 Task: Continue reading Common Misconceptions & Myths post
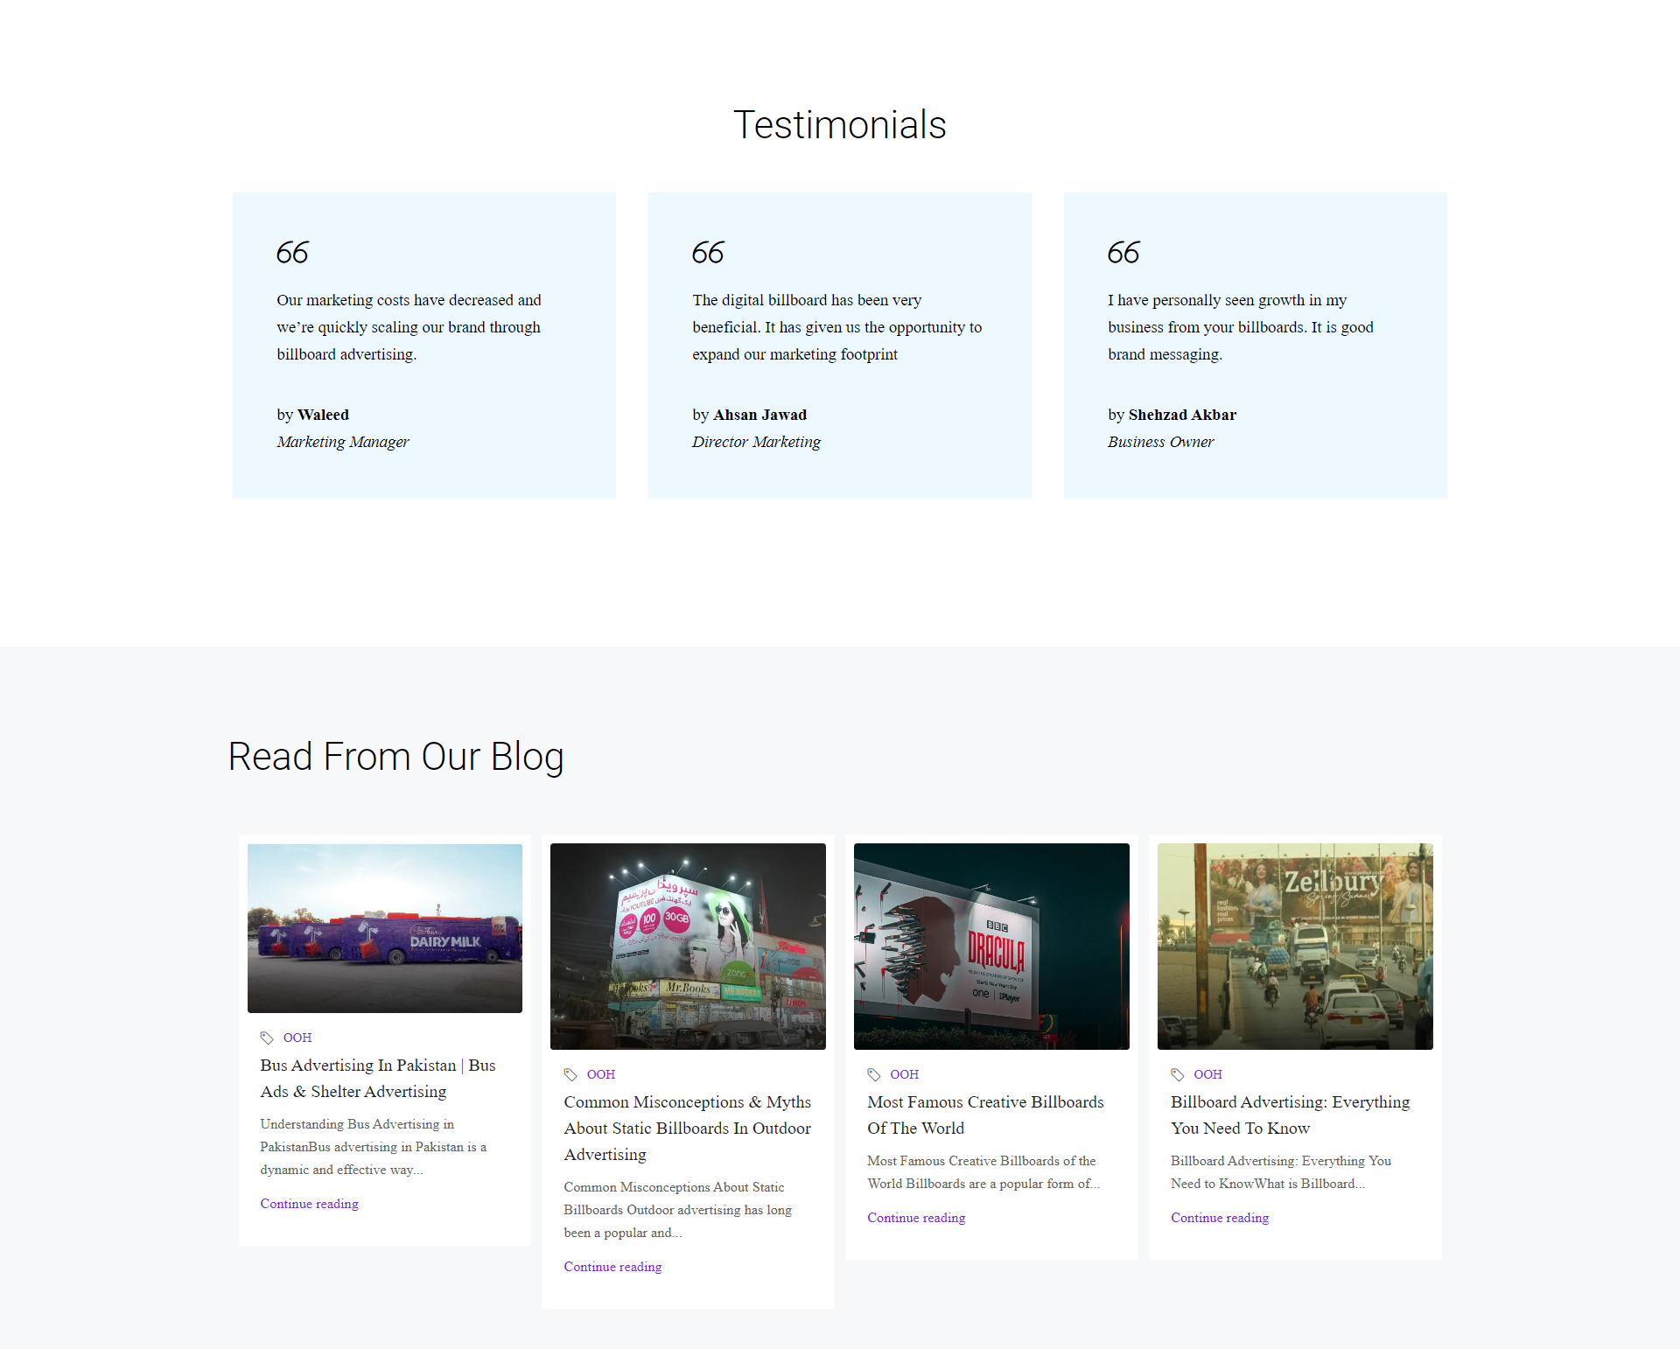612,1267
